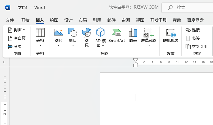This screenshot has width=213, height=125.
Task: Click the tab stop selector on ruler
Action: 4,62
